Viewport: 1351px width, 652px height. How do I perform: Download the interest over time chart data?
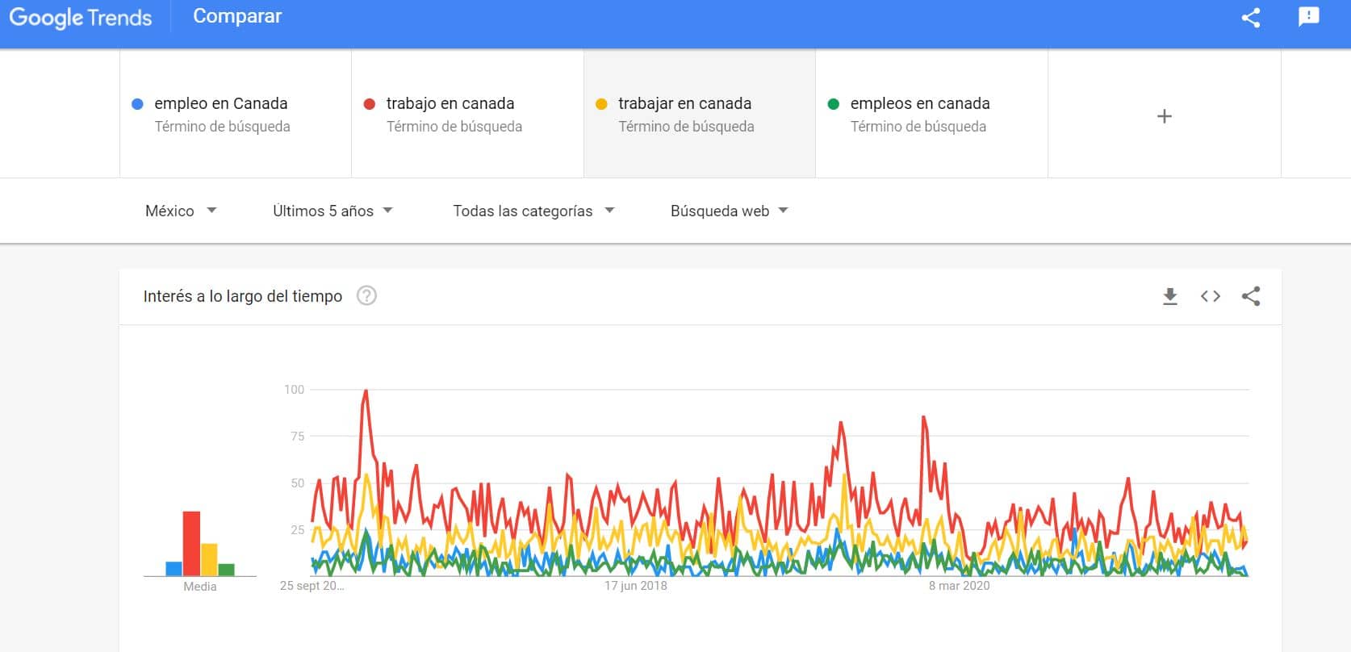pyautogui.click(x=1169, y=296)
